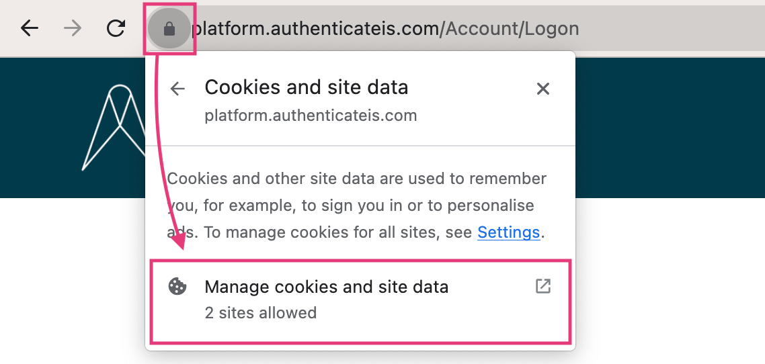Image resolution: width=765 pixels, height=364 pixels.
Task: Click the cookies description paragraph
Action: pos(356,206)
